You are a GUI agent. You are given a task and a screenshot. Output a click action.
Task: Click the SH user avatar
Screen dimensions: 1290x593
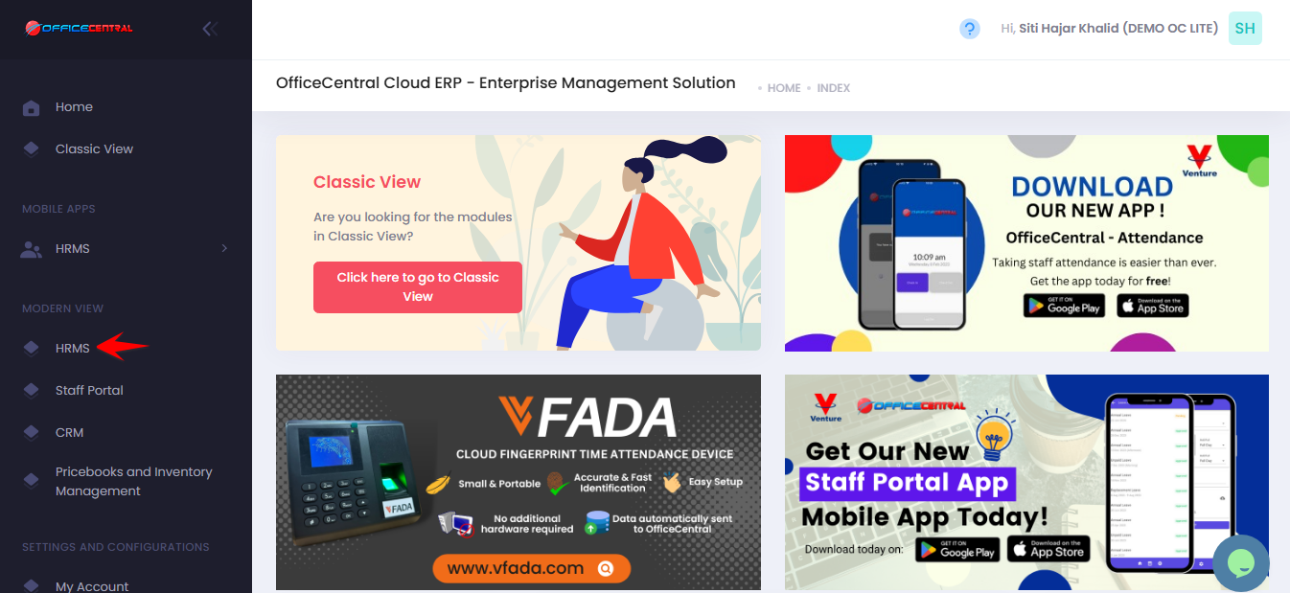click(x=1245, y=29)
